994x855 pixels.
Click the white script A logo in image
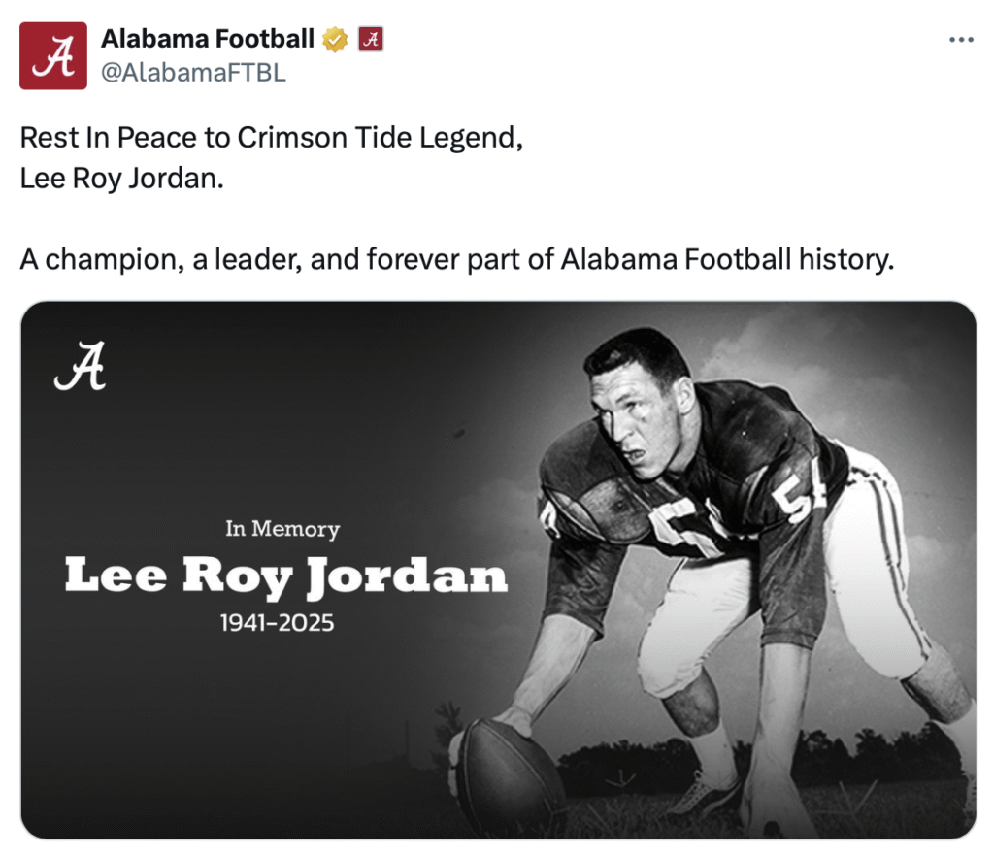coord(80,368)
